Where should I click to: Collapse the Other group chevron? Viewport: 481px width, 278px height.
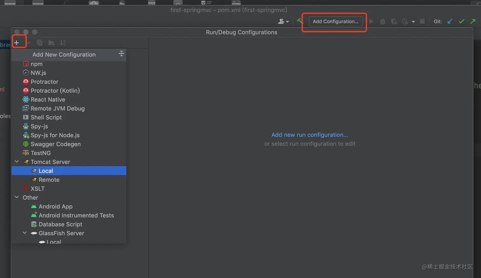17,197
